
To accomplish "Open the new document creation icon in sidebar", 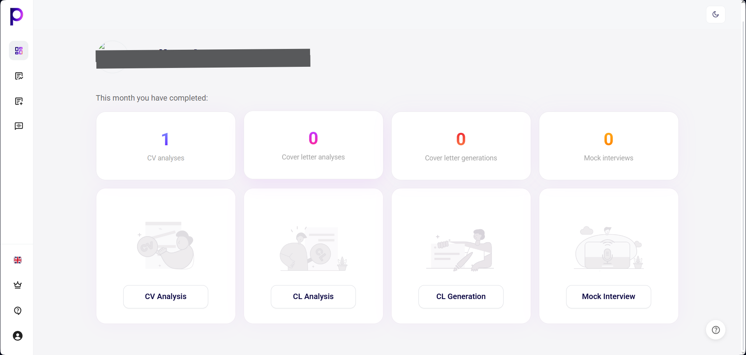I will tap(18, 101).
